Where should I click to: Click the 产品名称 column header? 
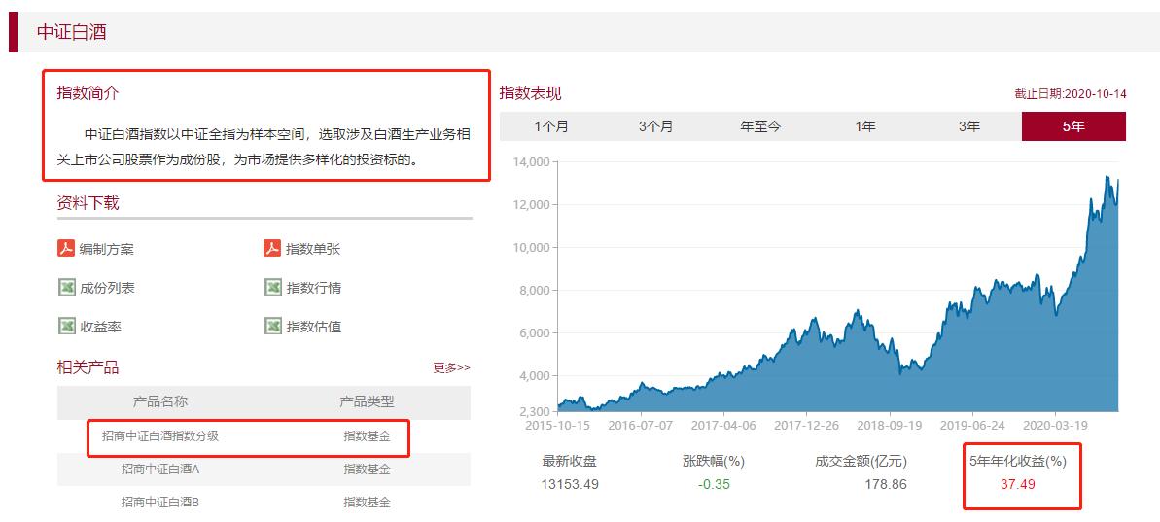(x=160, y=401)
